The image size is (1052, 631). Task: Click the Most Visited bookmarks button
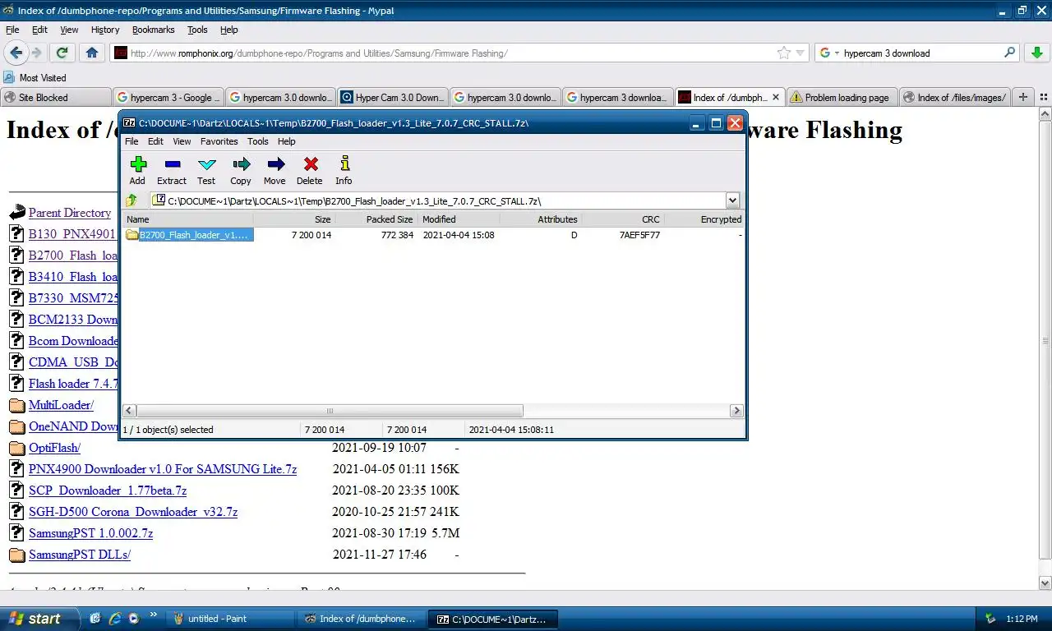pos(35,77)
